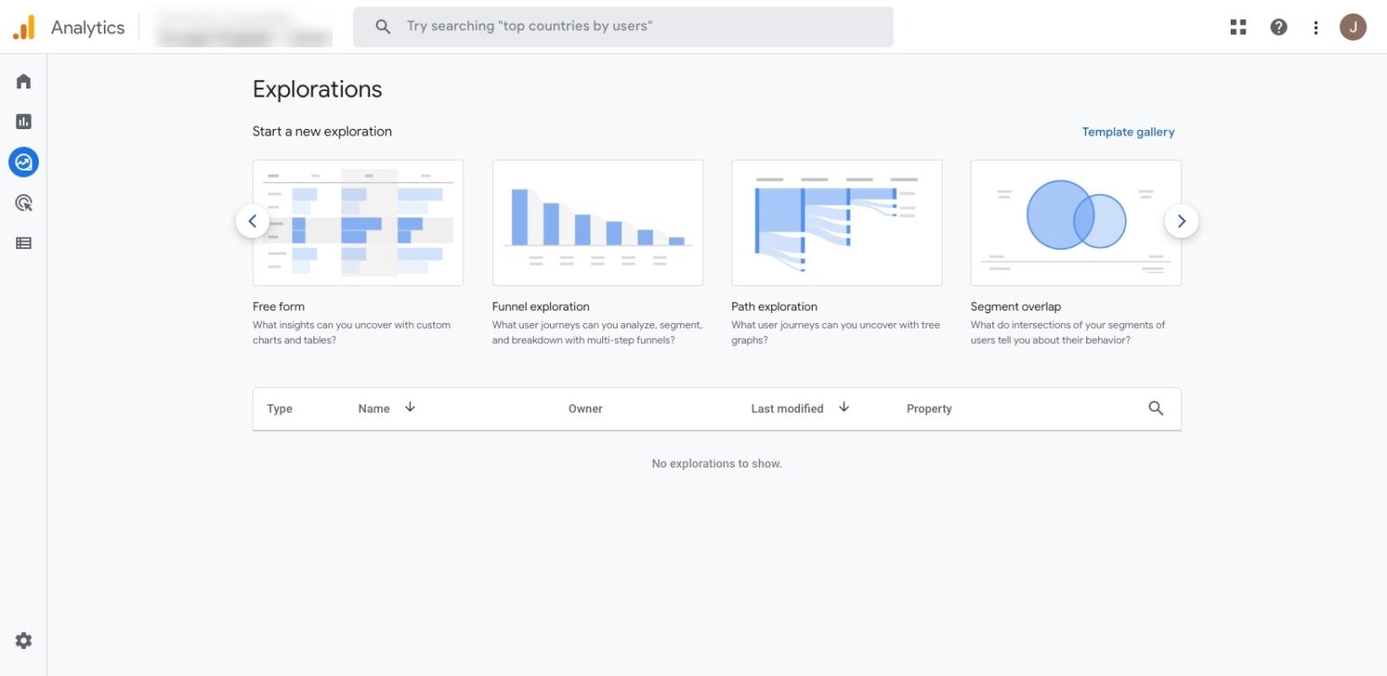The image size is (1387, 676).
Task: Open the Reports section from the sidebar
Action: pyautogui.click(x=23, y=121)
